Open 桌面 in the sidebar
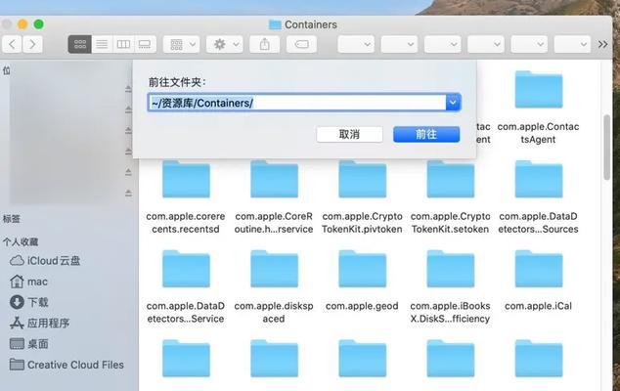 pos(29,344)
